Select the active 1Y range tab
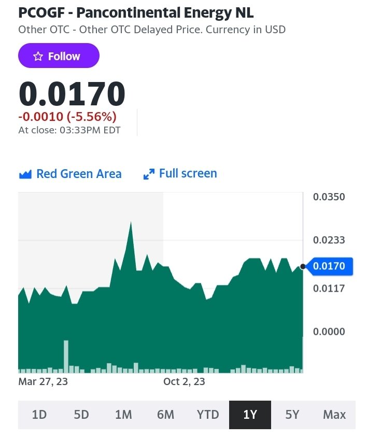The image size is (367, 438). click(250, 415)
